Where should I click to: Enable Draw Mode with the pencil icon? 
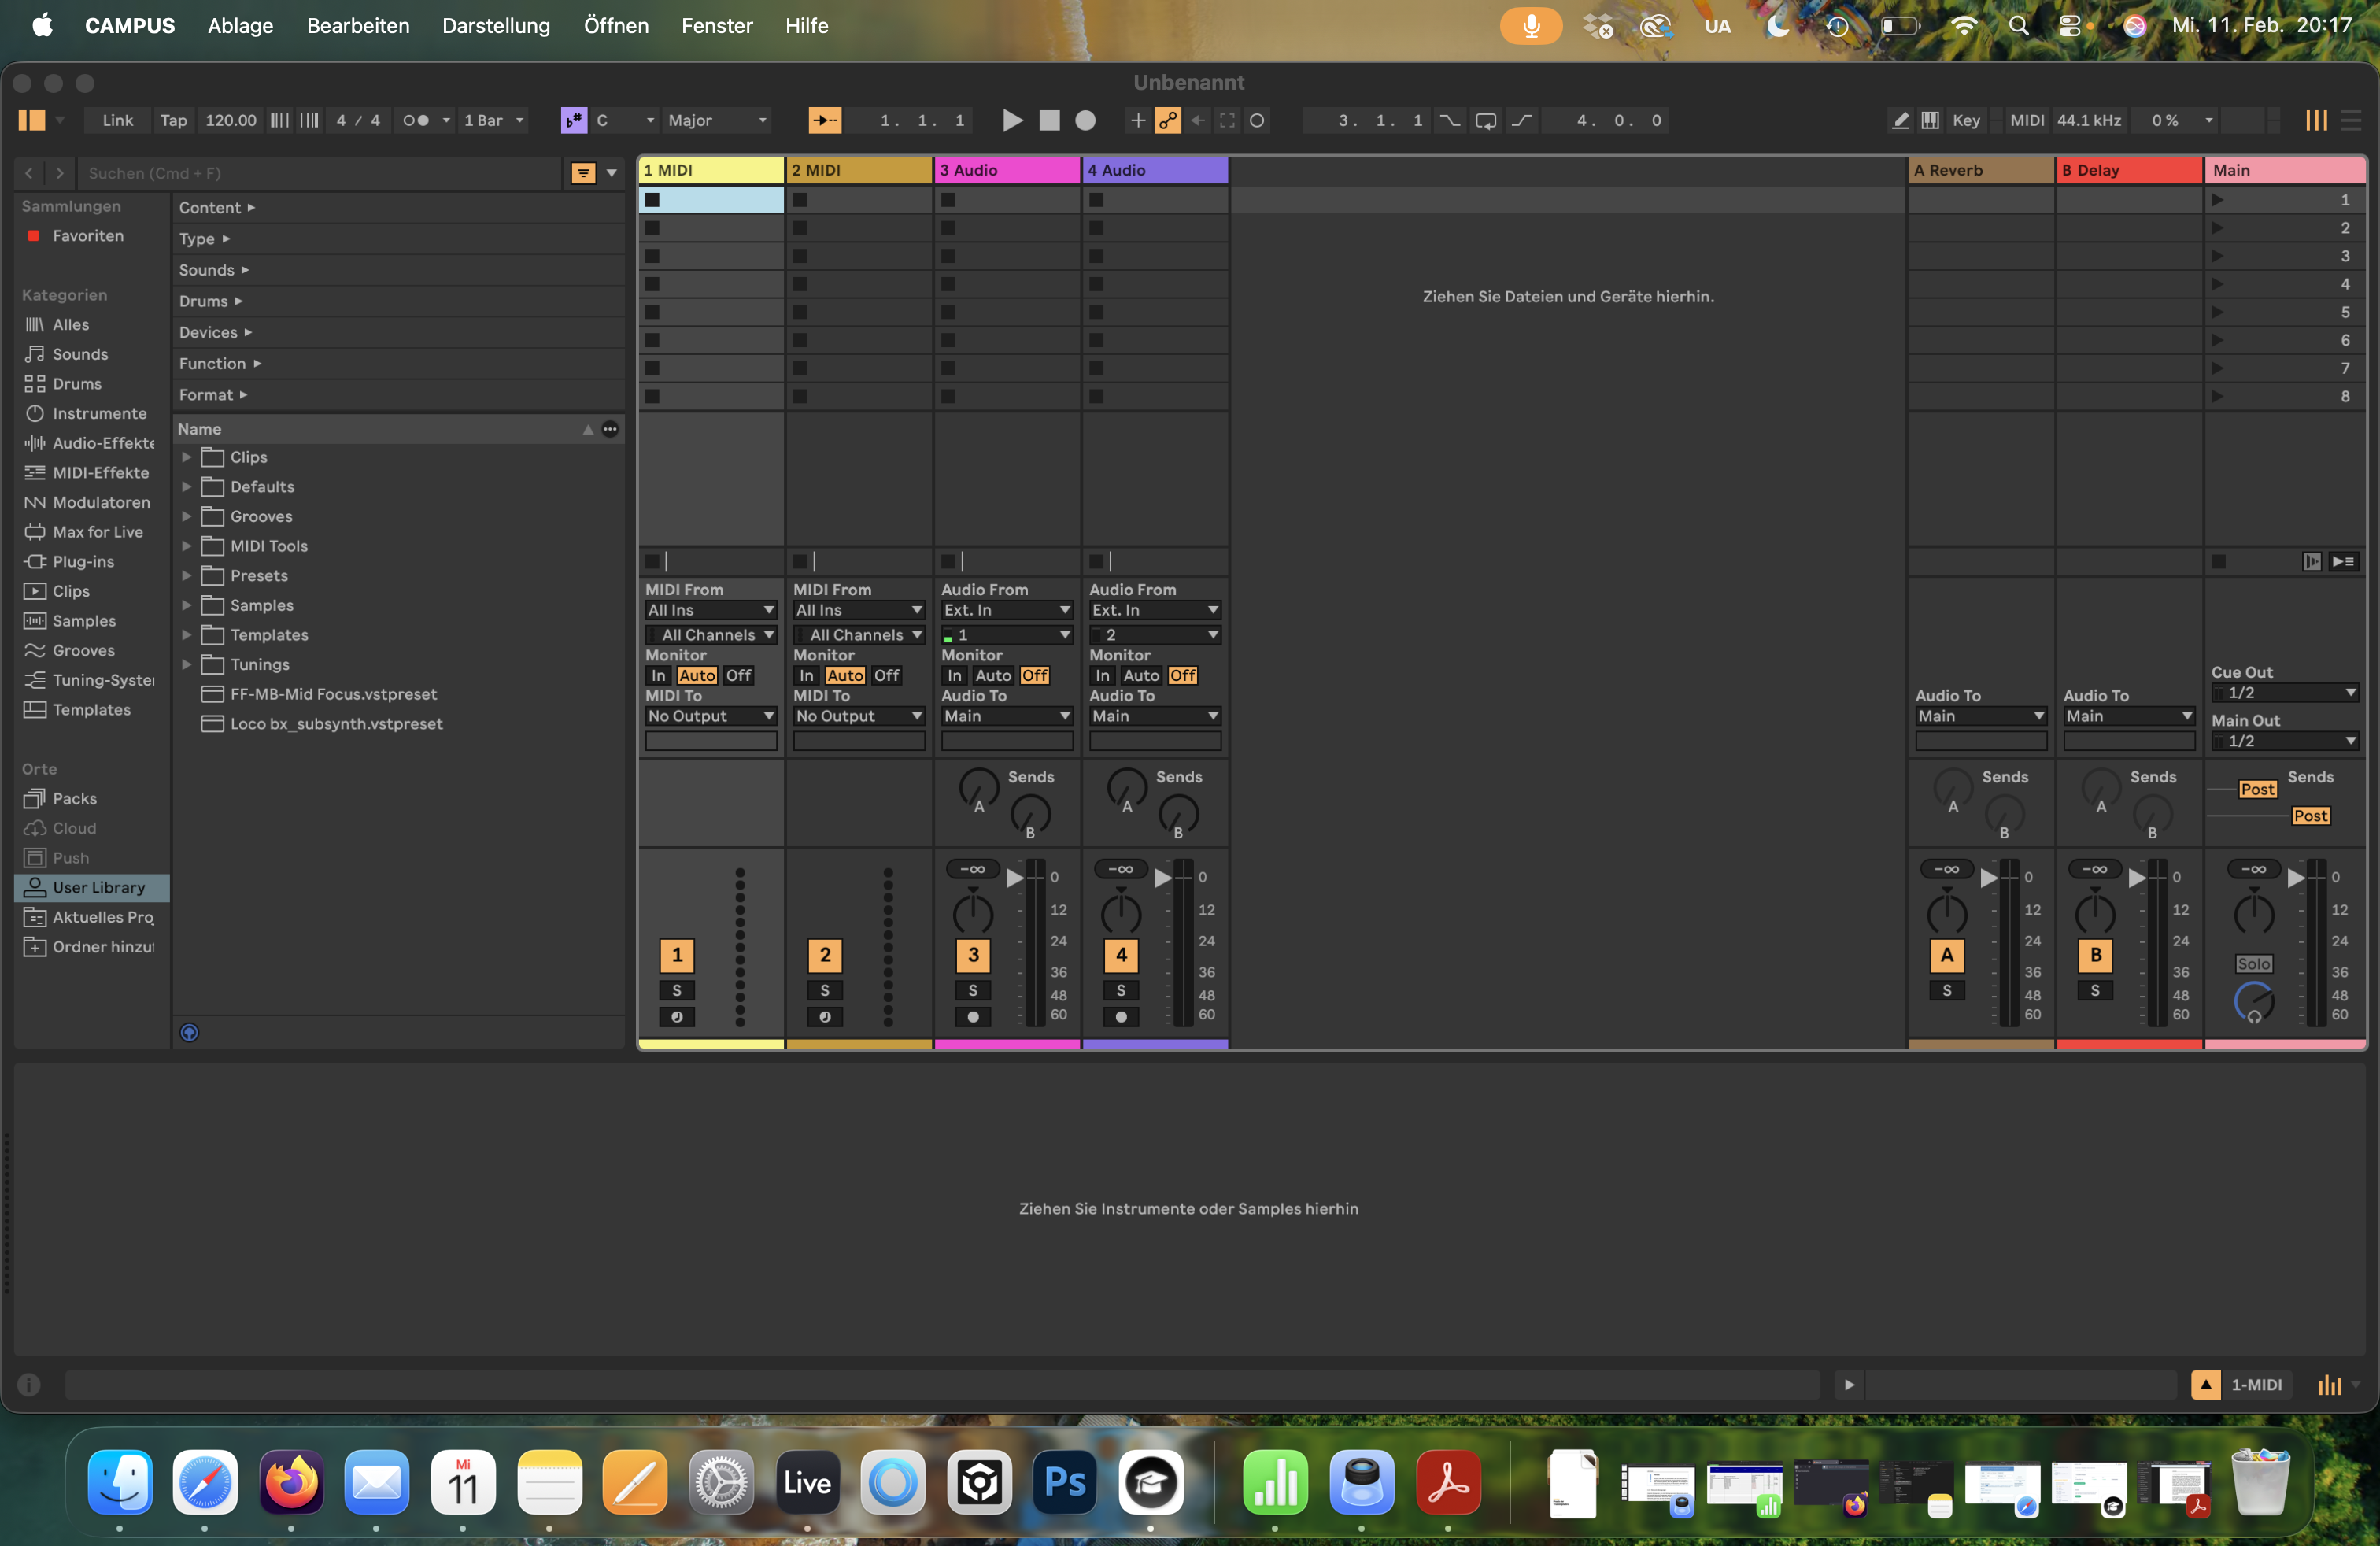click(x=1900, y=120)
